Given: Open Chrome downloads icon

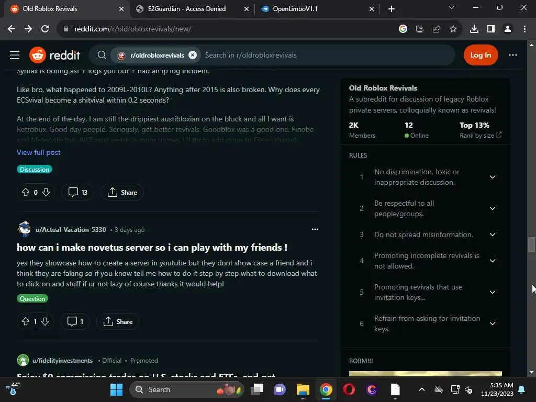Looking at the screenshot, I should click(474, 29).
